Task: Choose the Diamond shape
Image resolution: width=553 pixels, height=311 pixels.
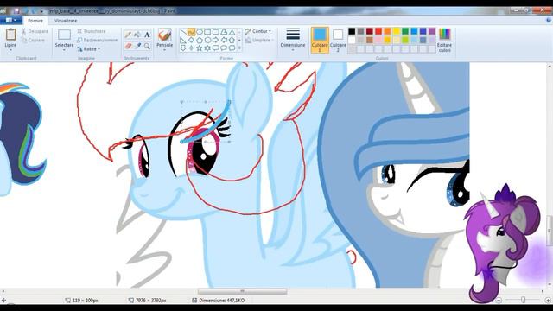Action: (x=191, y=41)
